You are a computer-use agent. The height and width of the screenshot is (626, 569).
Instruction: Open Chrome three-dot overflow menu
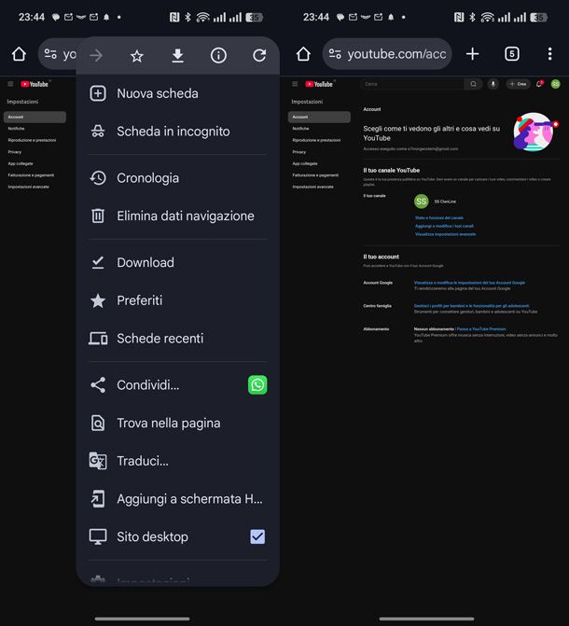click(549, 54)
